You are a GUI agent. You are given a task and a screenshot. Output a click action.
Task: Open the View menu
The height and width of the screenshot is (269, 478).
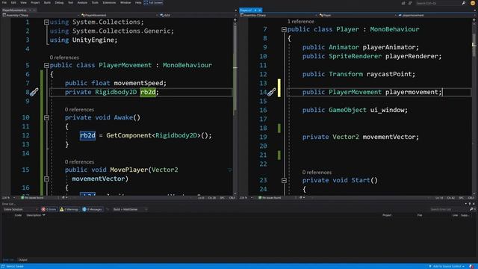pos(23,3)
